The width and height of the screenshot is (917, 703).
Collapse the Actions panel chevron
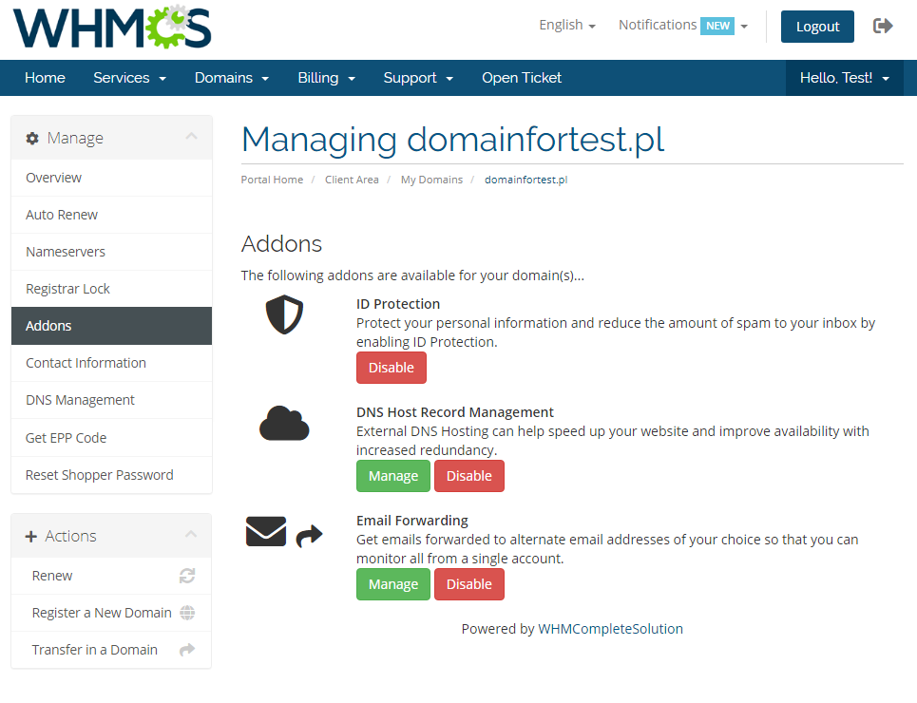191,535
